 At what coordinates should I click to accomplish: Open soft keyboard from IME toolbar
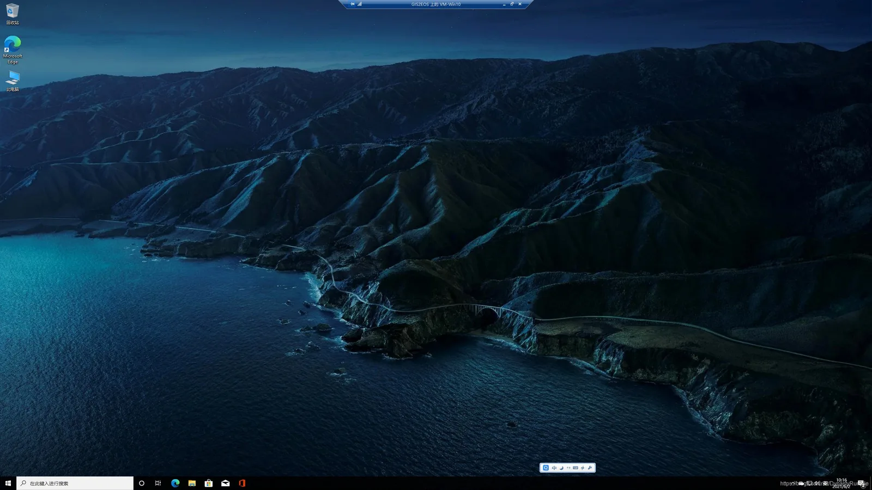pyautogui.click(x=576, y=468)
